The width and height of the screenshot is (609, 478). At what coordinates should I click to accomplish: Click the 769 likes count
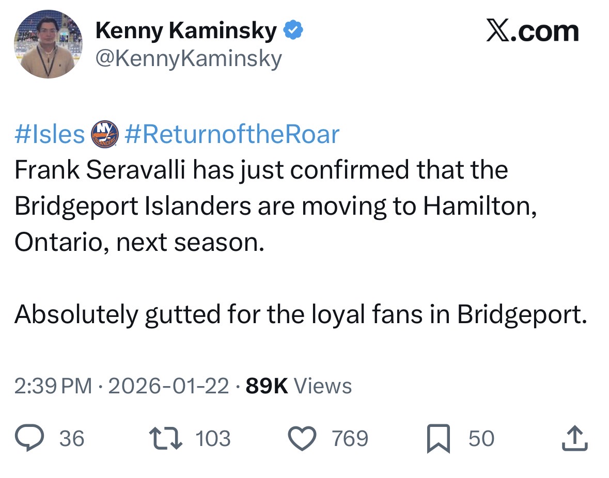coord(350,439)
